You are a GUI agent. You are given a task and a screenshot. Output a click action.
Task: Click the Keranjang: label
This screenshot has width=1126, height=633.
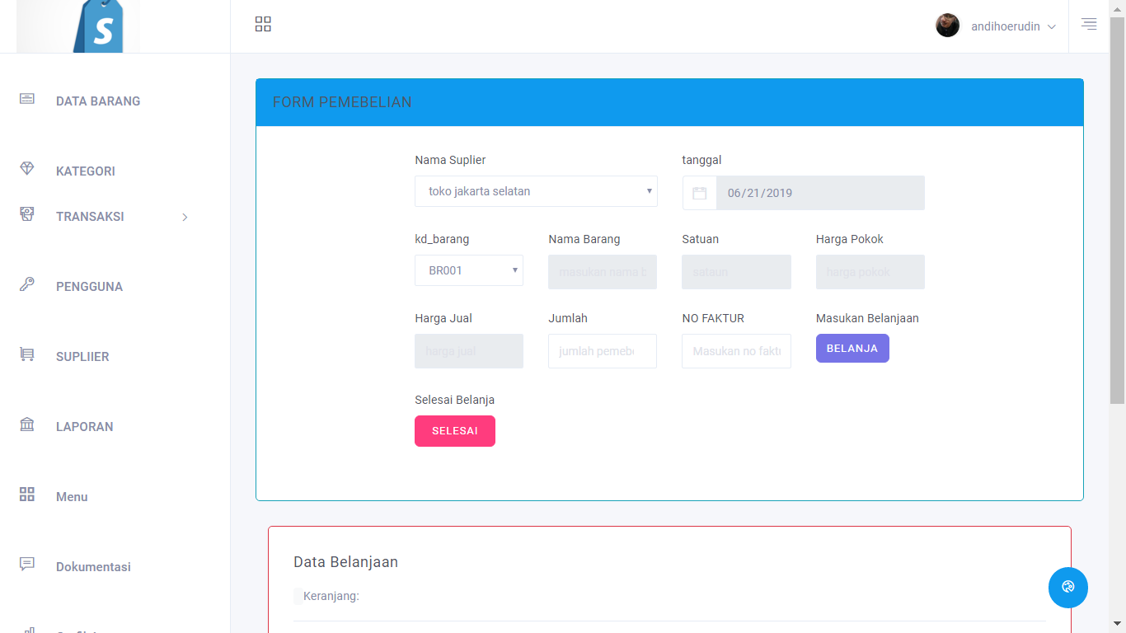[x=331, y=596]
